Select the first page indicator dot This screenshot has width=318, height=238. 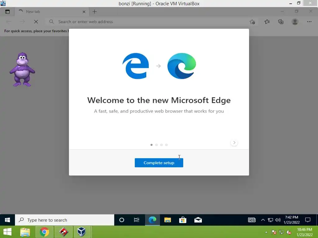coord(152,145)
